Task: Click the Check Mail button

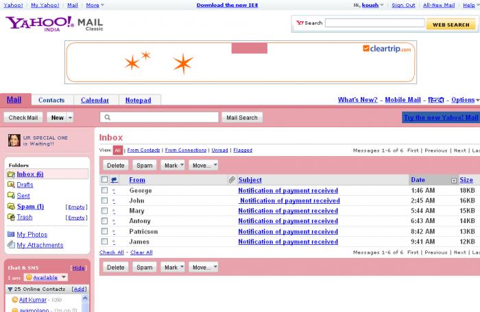Action: pos(23,118)
